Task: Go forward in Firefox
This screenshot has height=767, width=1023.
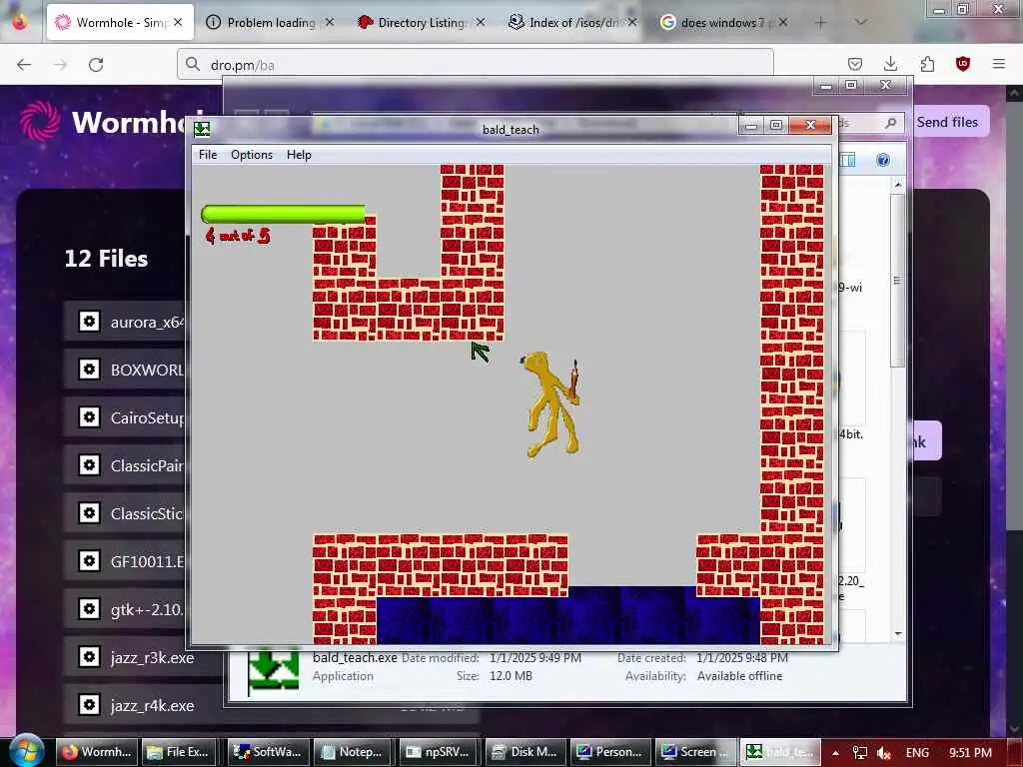Action: point(60,65)
